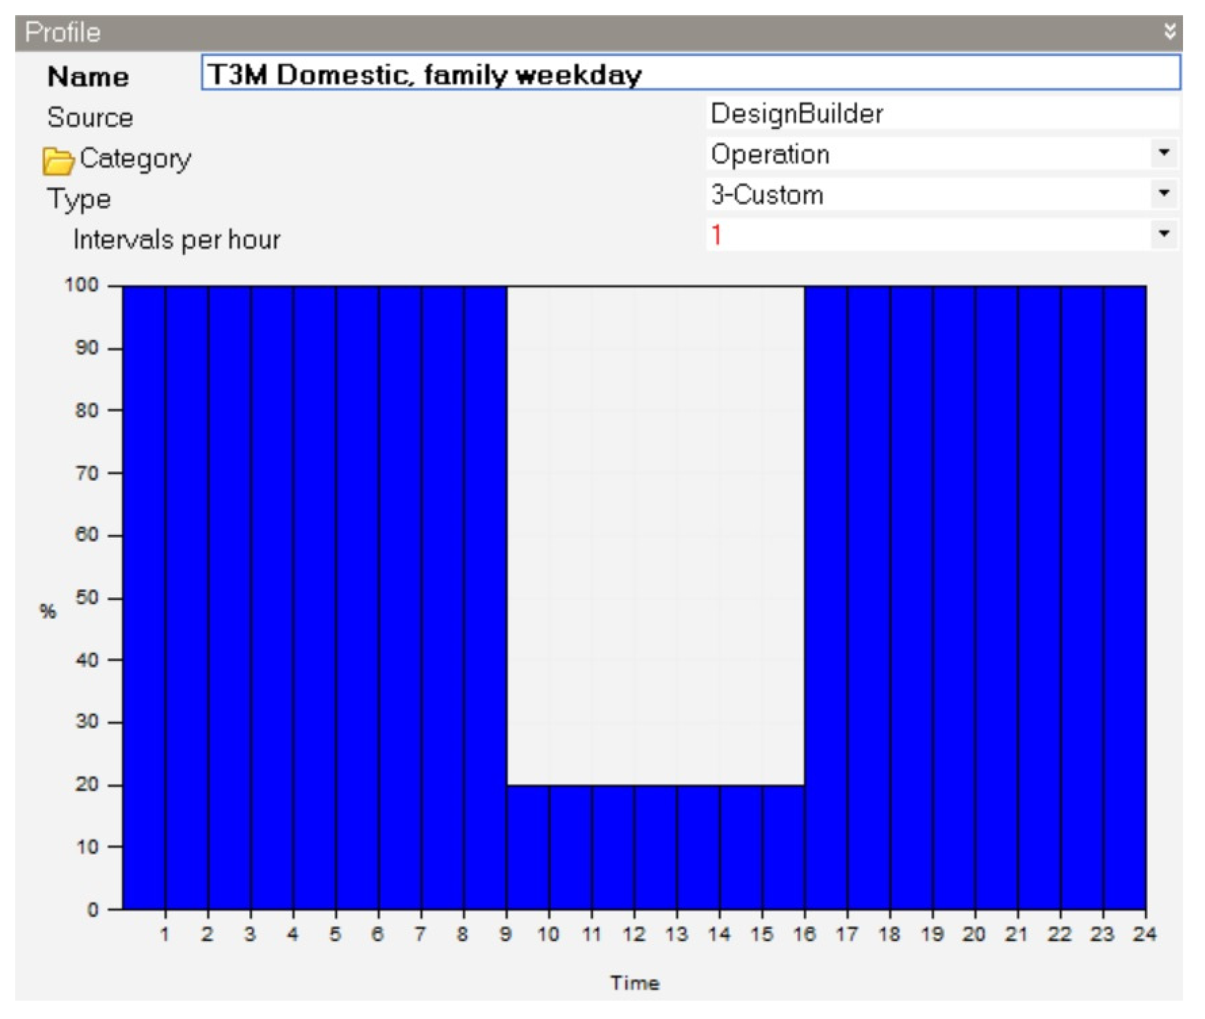
Task: Open Intervals per hour dropdown arrow
Action: pyautogui.click(x=1163, y=234)
